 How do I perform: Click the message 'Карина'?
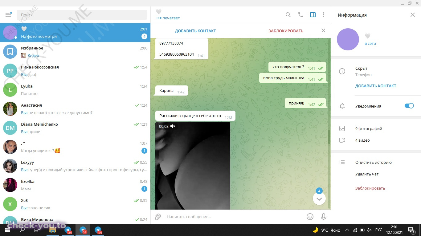pos(172,91)
